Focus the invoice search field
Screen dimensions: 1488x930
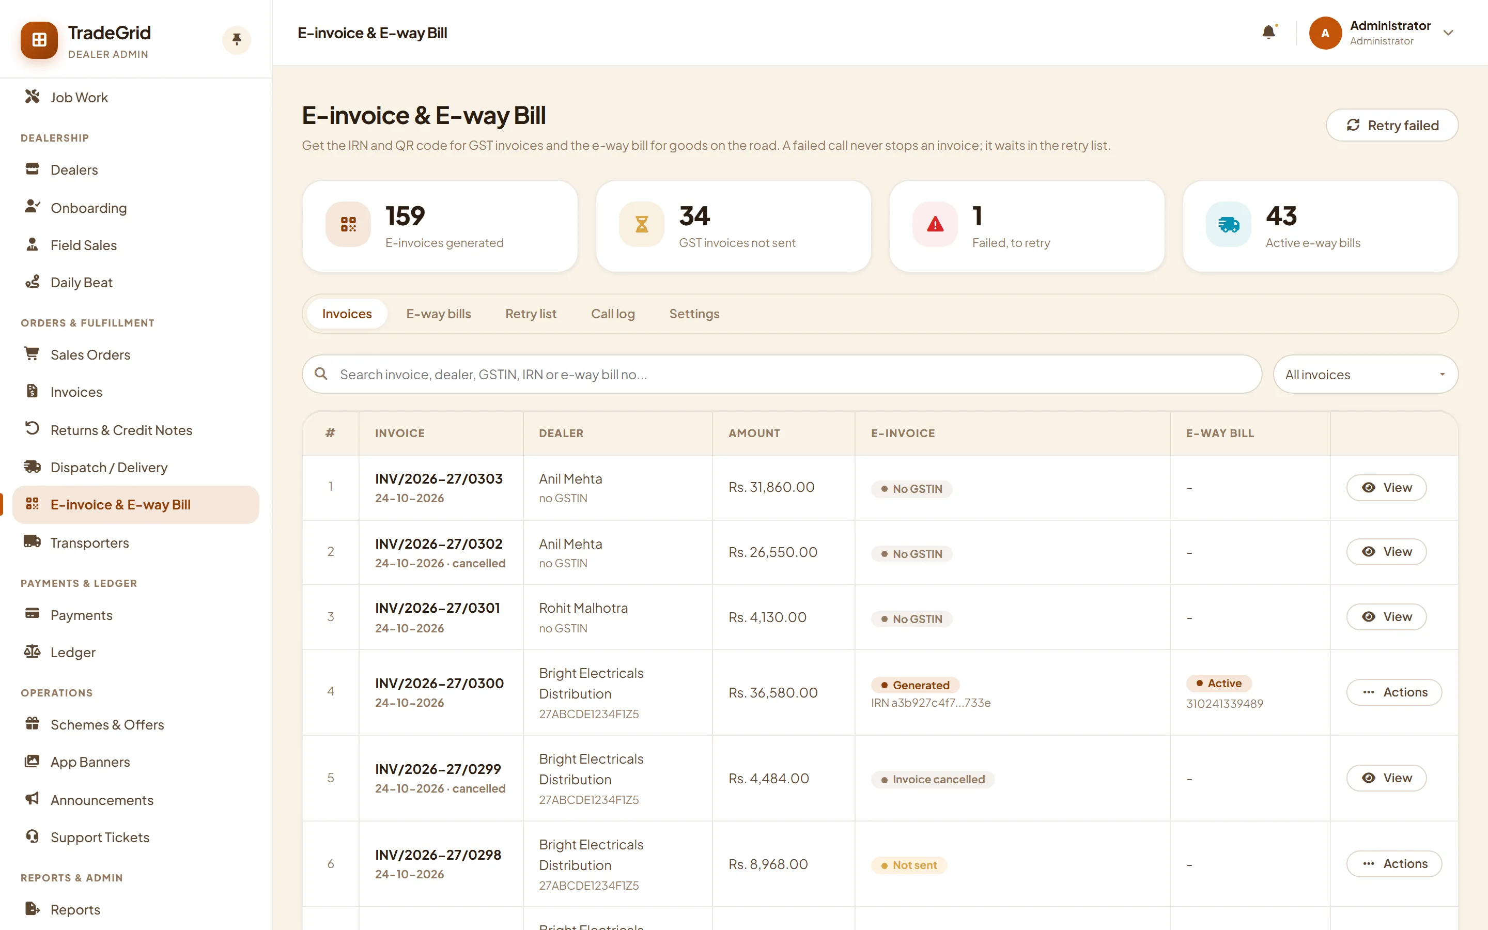click(782, 374)
